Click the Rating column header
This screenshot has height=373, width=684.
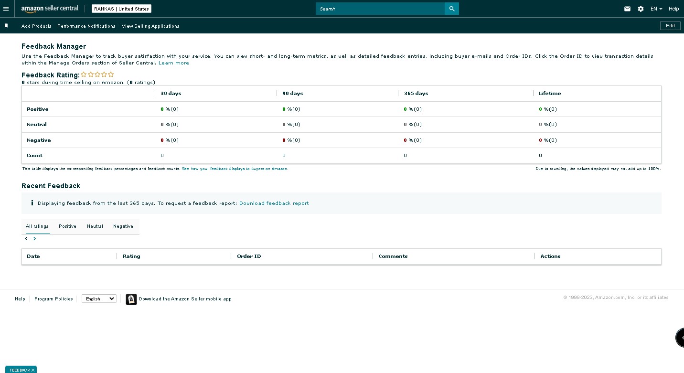coord(131,256)
